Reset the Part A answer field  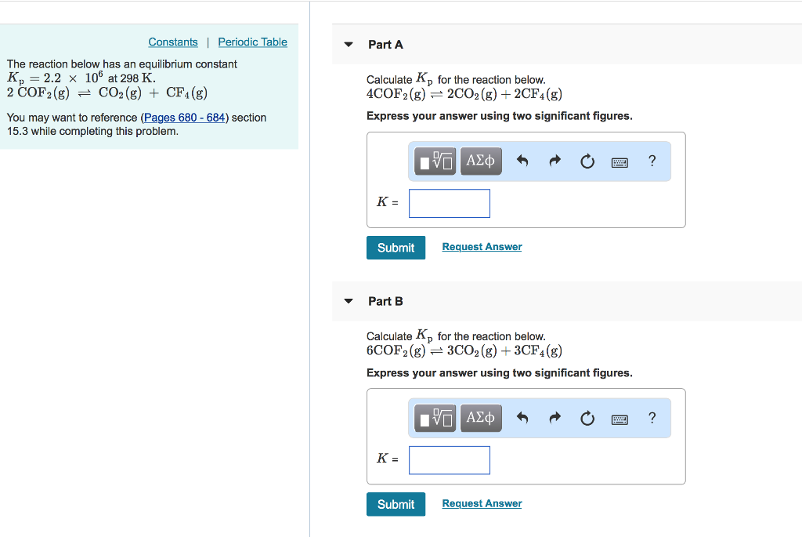pos(587,161)
